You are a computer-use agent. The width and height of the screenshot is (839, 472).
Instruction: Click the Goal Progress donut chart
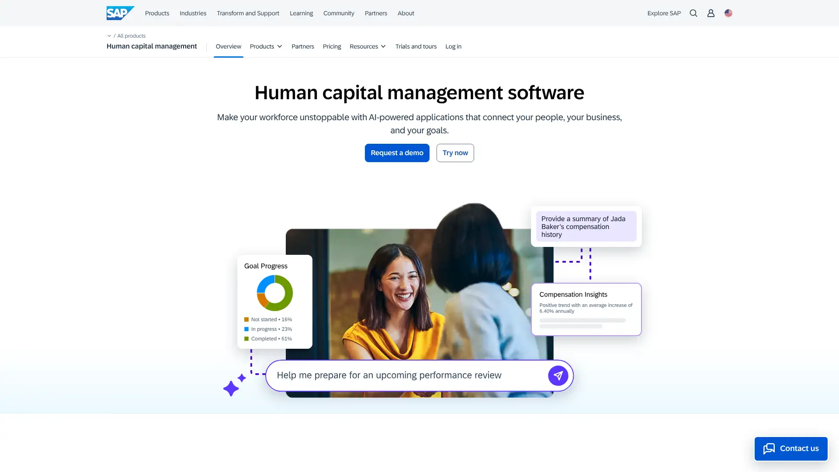pyautogui.click(x=274, y=293)
